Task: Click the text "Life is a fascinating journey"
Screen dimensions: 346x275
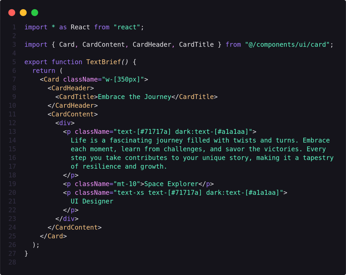Action: (x=127, y=140)
